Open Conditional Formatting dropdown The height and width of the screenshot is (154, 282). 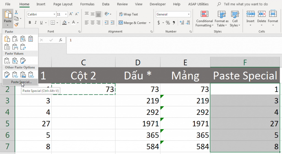(x=204, y=19)
